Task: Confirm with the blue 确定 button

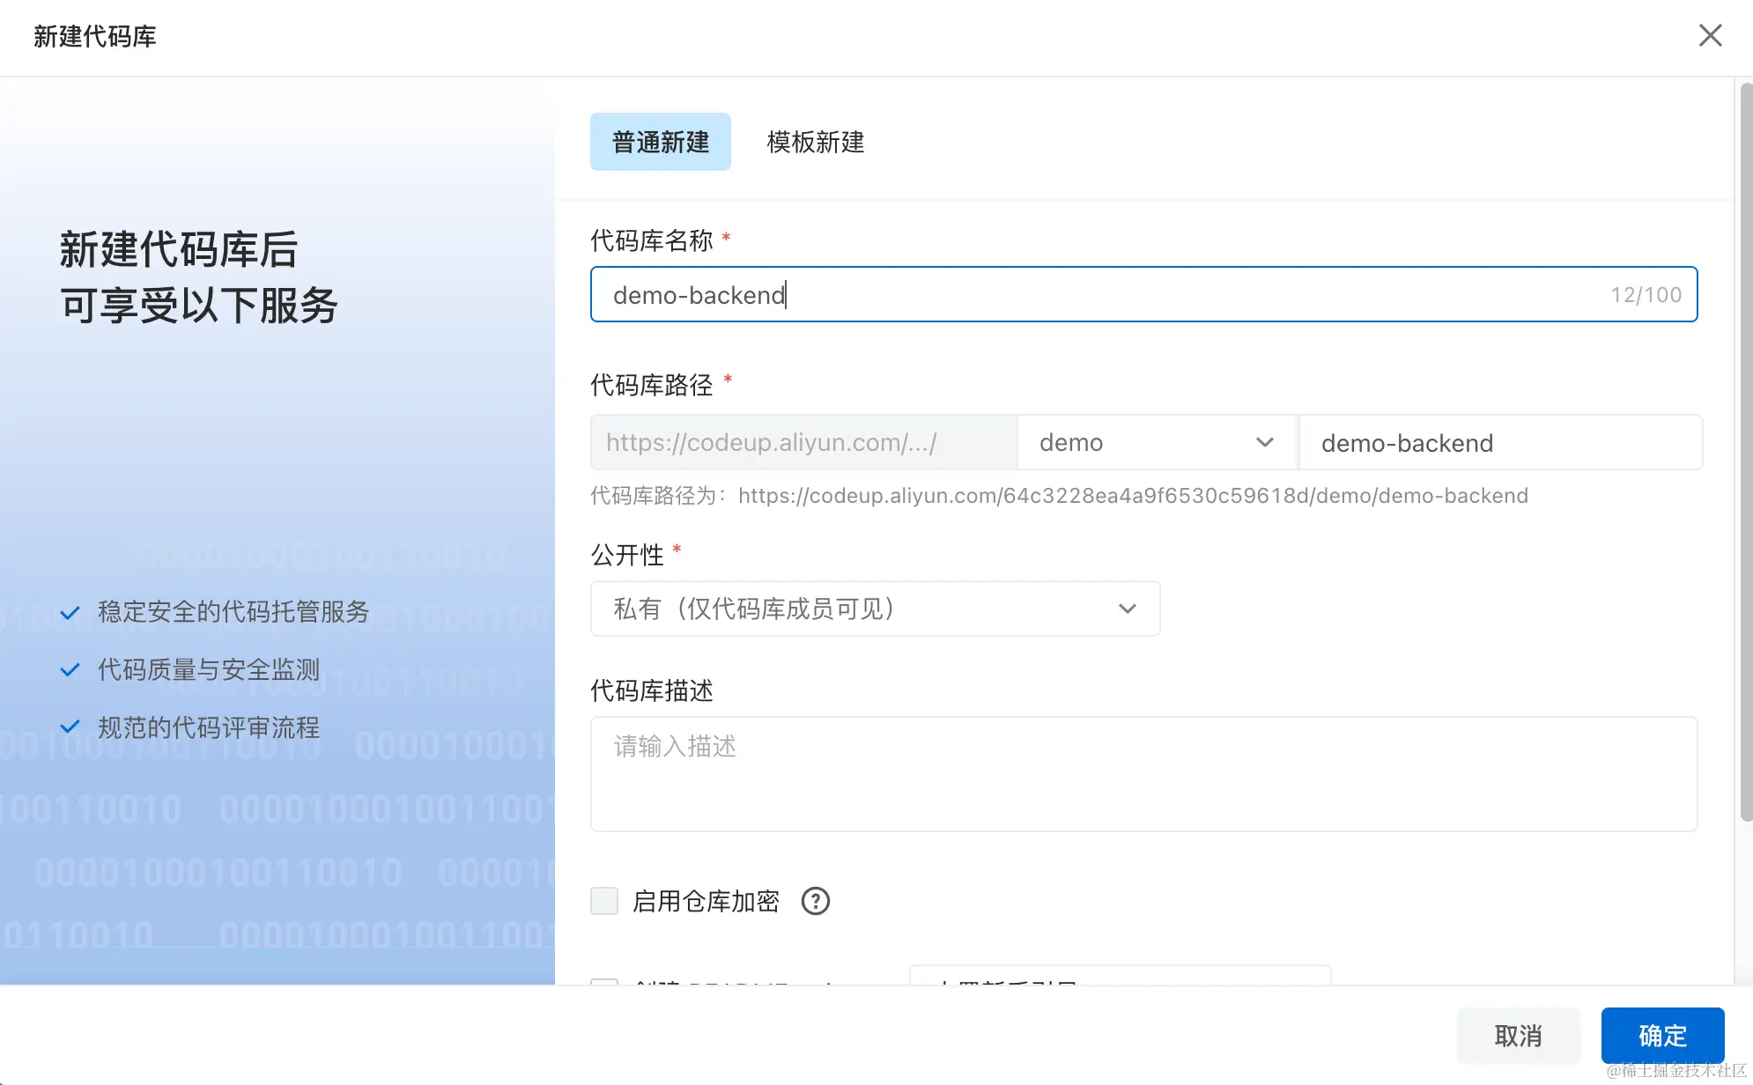Action: 1661,1035
